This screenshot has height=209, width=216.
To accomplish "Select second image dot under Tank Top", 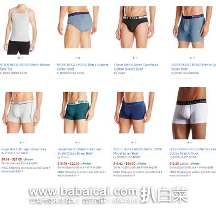I will [22, 58].
